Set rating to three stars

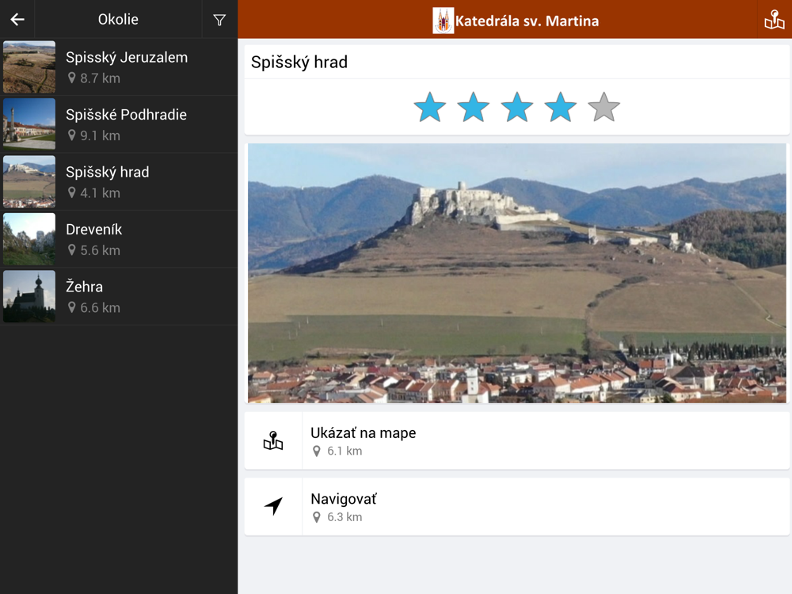point(517,107)
